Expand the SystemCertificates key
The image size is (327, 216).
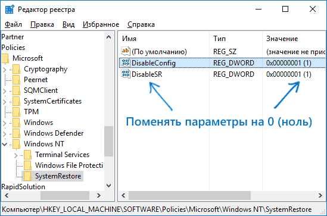[5, 101]
